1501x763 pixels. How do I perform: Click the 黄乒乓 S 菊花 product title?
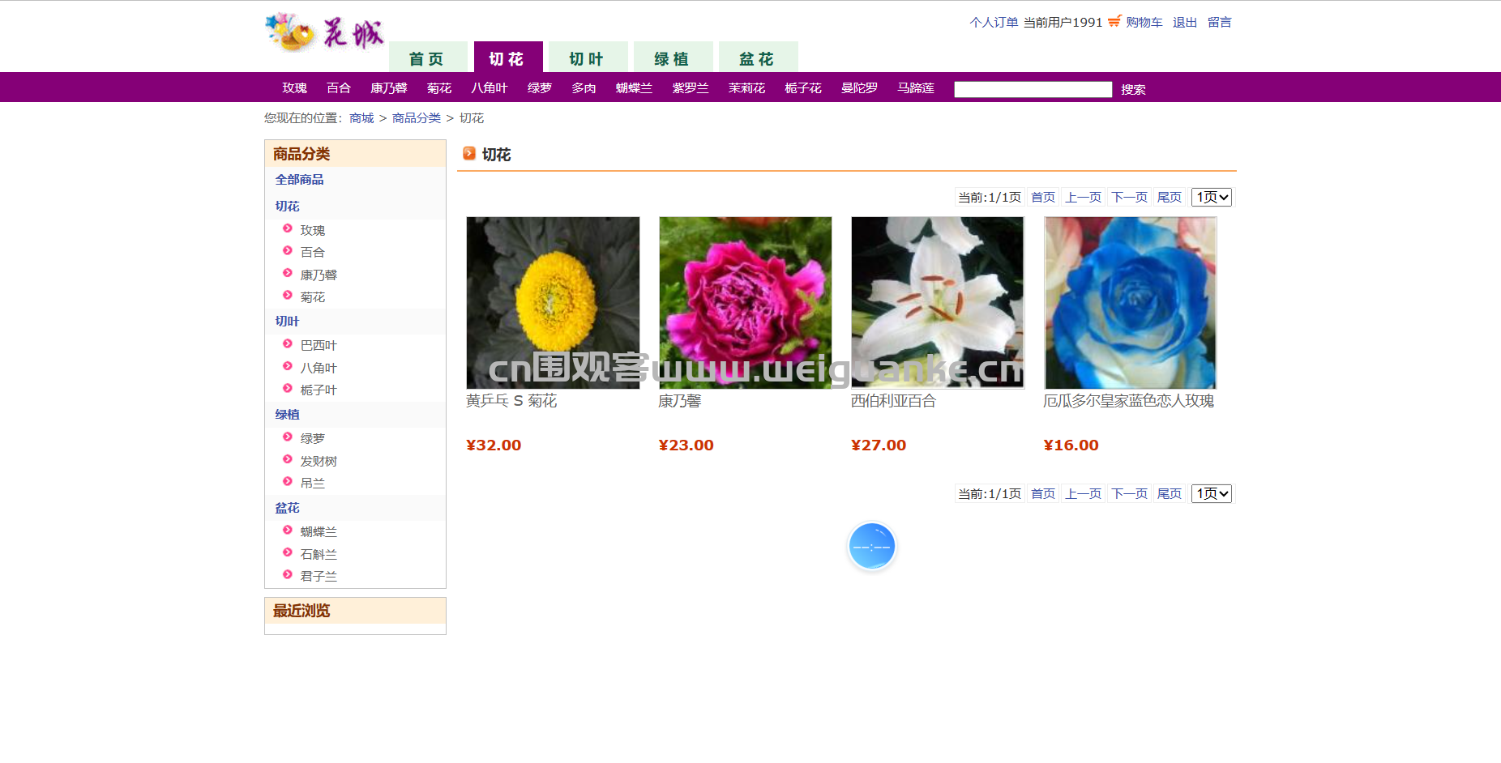tap(511, 400)
